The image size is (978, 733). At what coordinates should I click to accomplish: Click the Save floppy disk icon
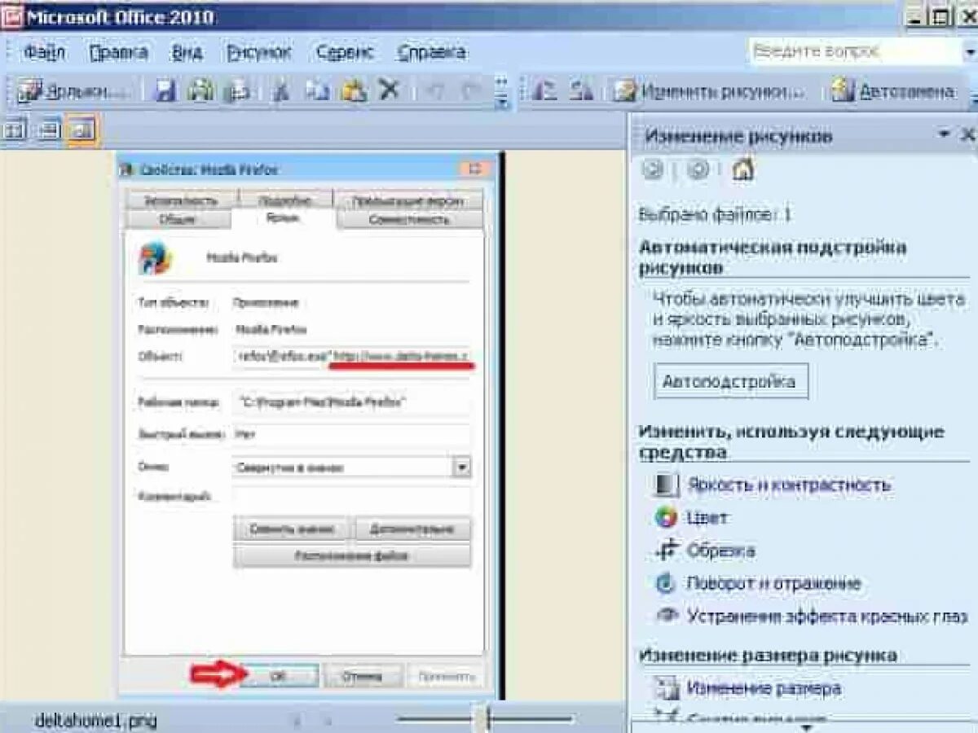pos(165,90)
